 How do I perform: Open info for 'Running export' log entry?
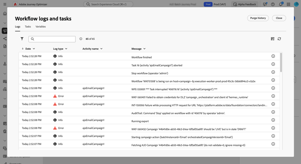click(x=273, y=120)
